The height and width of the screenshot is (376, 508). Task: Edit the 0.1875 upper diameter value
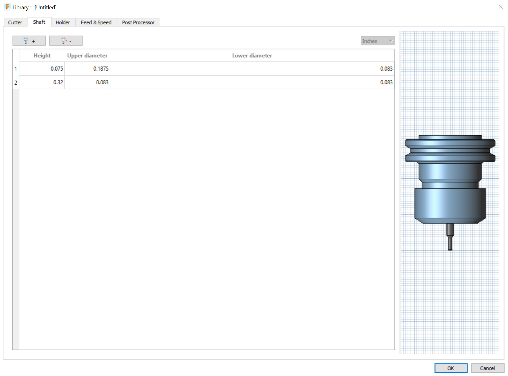pyautogui.click(x=101, y=69)
